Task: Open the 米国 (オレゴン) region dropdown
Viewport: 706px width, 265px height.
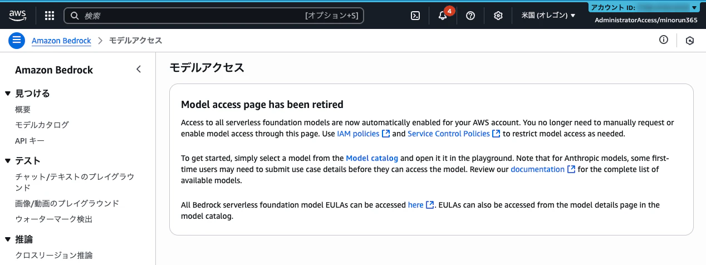Action: (548, 16)
